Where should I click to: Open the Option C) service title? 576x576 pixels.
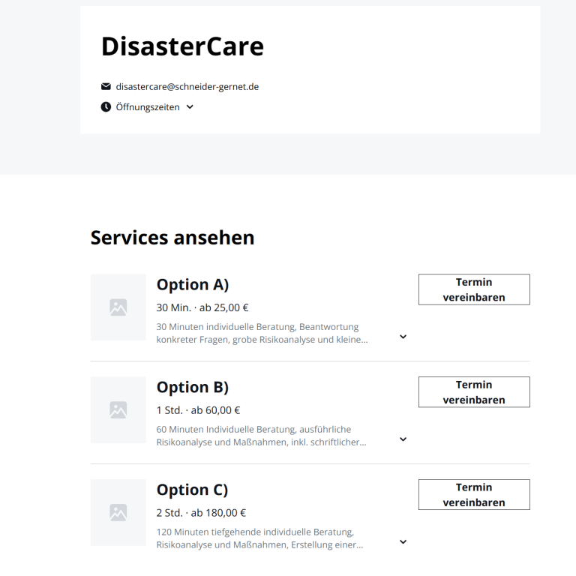(192, 490)
